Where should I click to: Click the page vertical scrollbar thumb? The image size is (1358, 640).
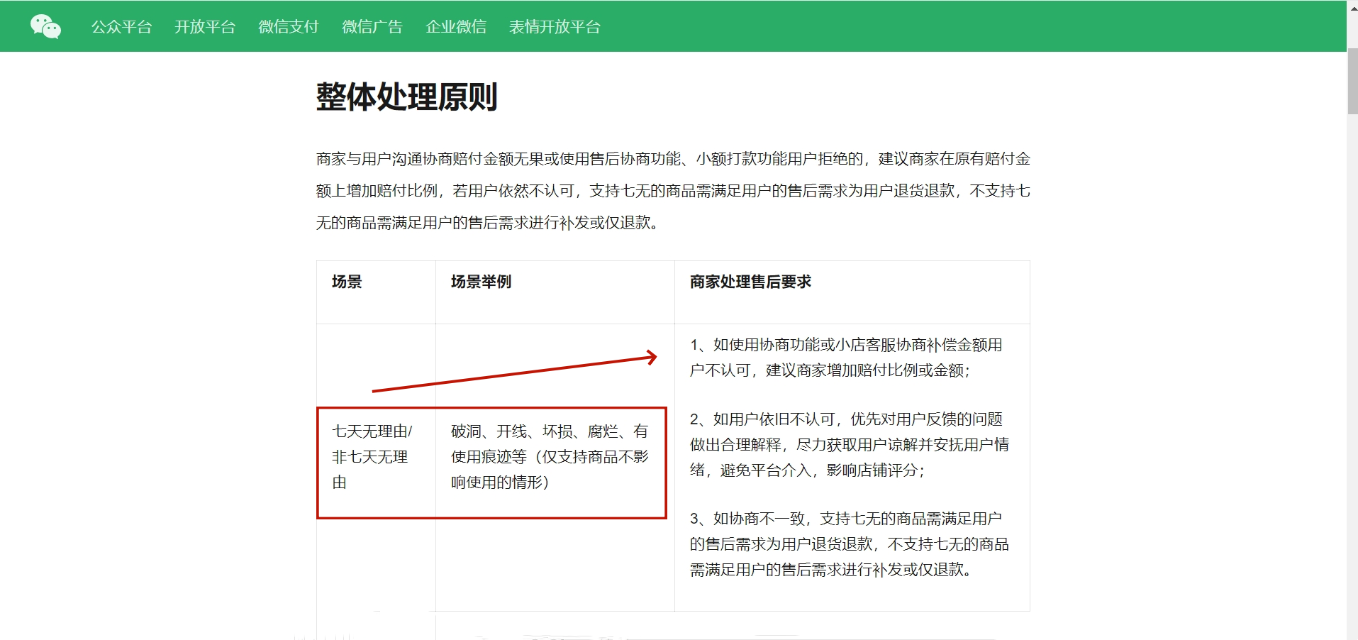click(x=1352, y=82)
